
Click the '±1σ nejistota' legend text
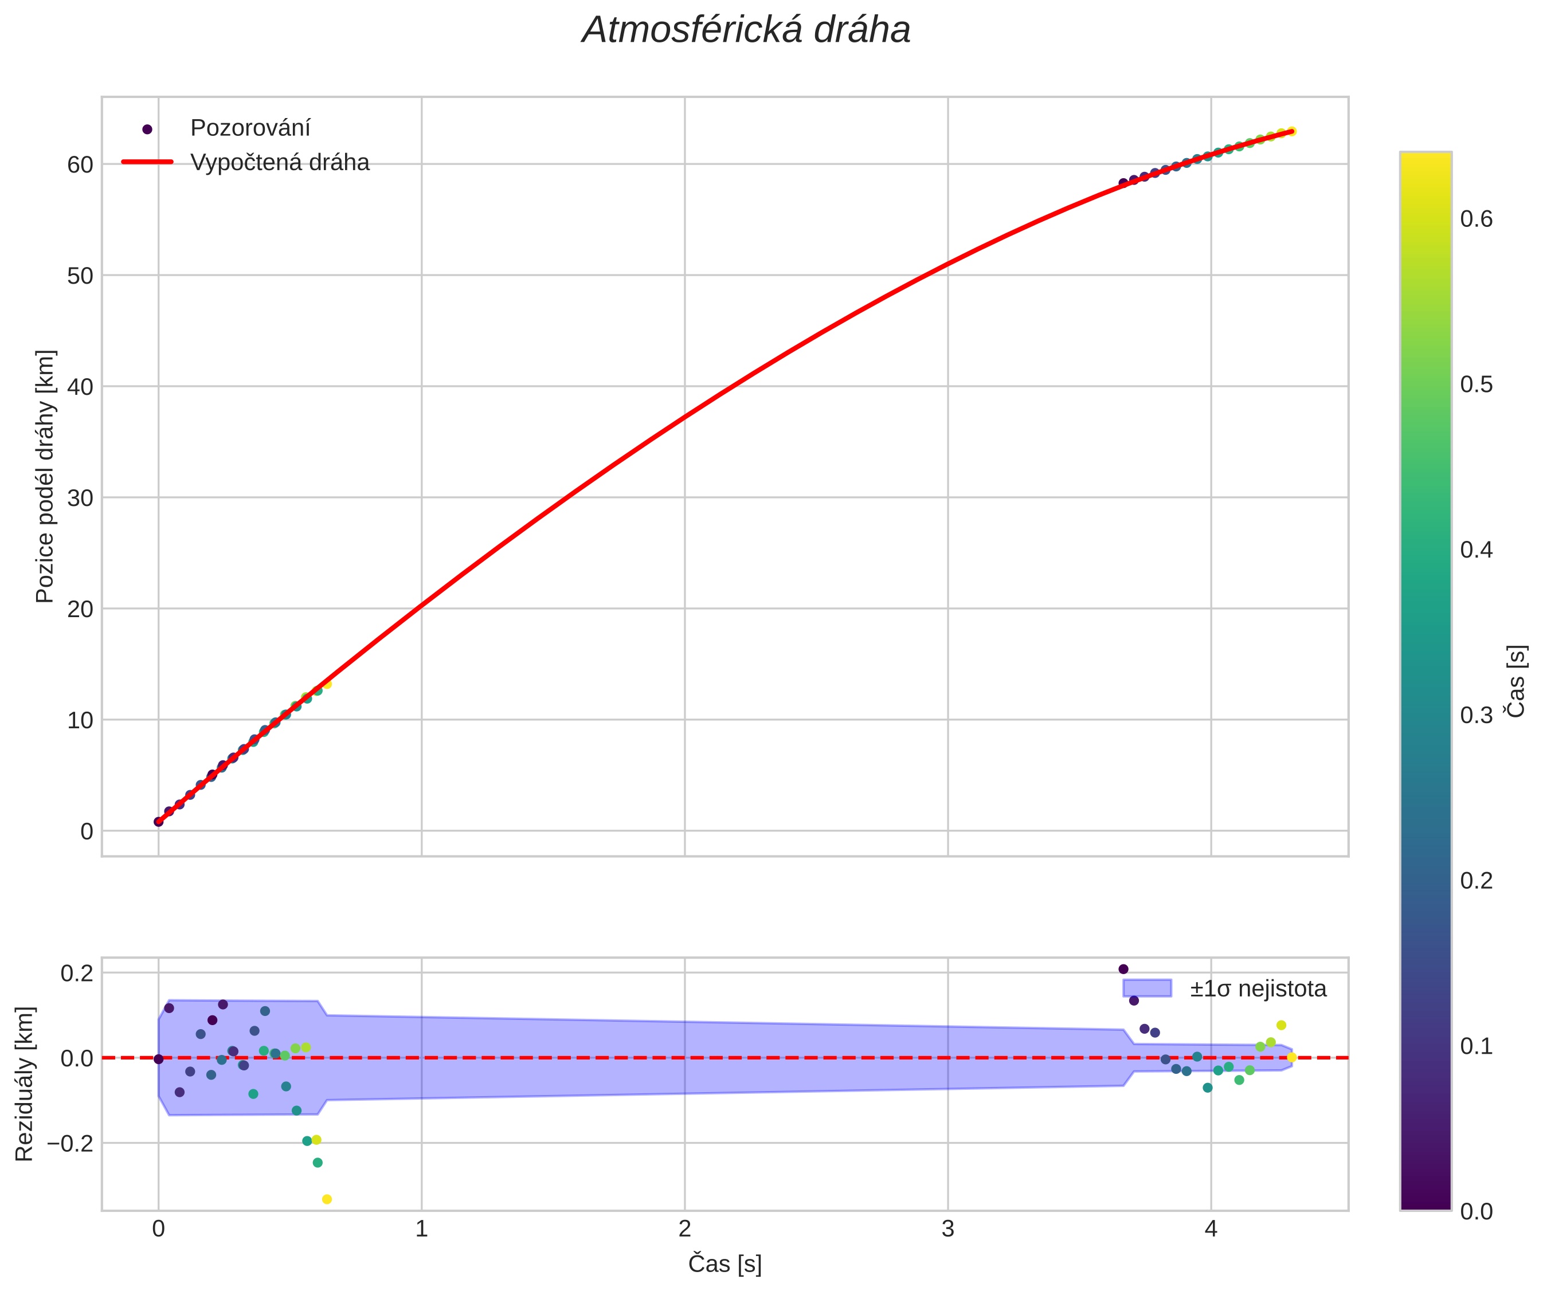[1258, 988]
